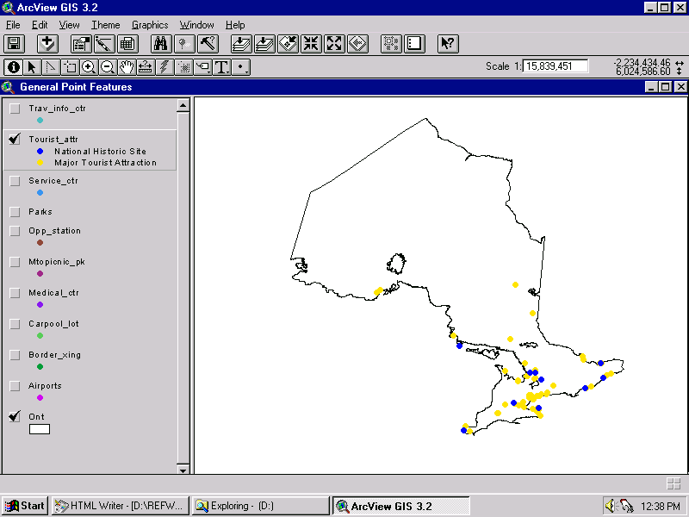Uncheck the Ont theme checkbox
This screenshot has width=689, height=517.
pyautogui.click(x=15, y=417)
